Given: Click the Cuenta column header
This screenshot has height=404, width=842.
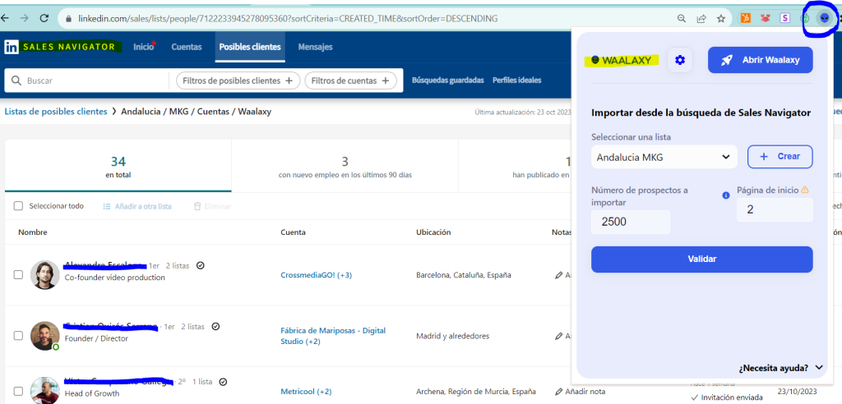Looking at the screenshot, I should (x=293, y=232).
